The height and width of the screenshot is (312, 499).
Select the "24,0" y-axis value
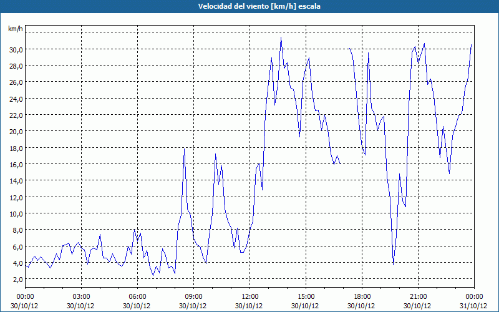16,99
